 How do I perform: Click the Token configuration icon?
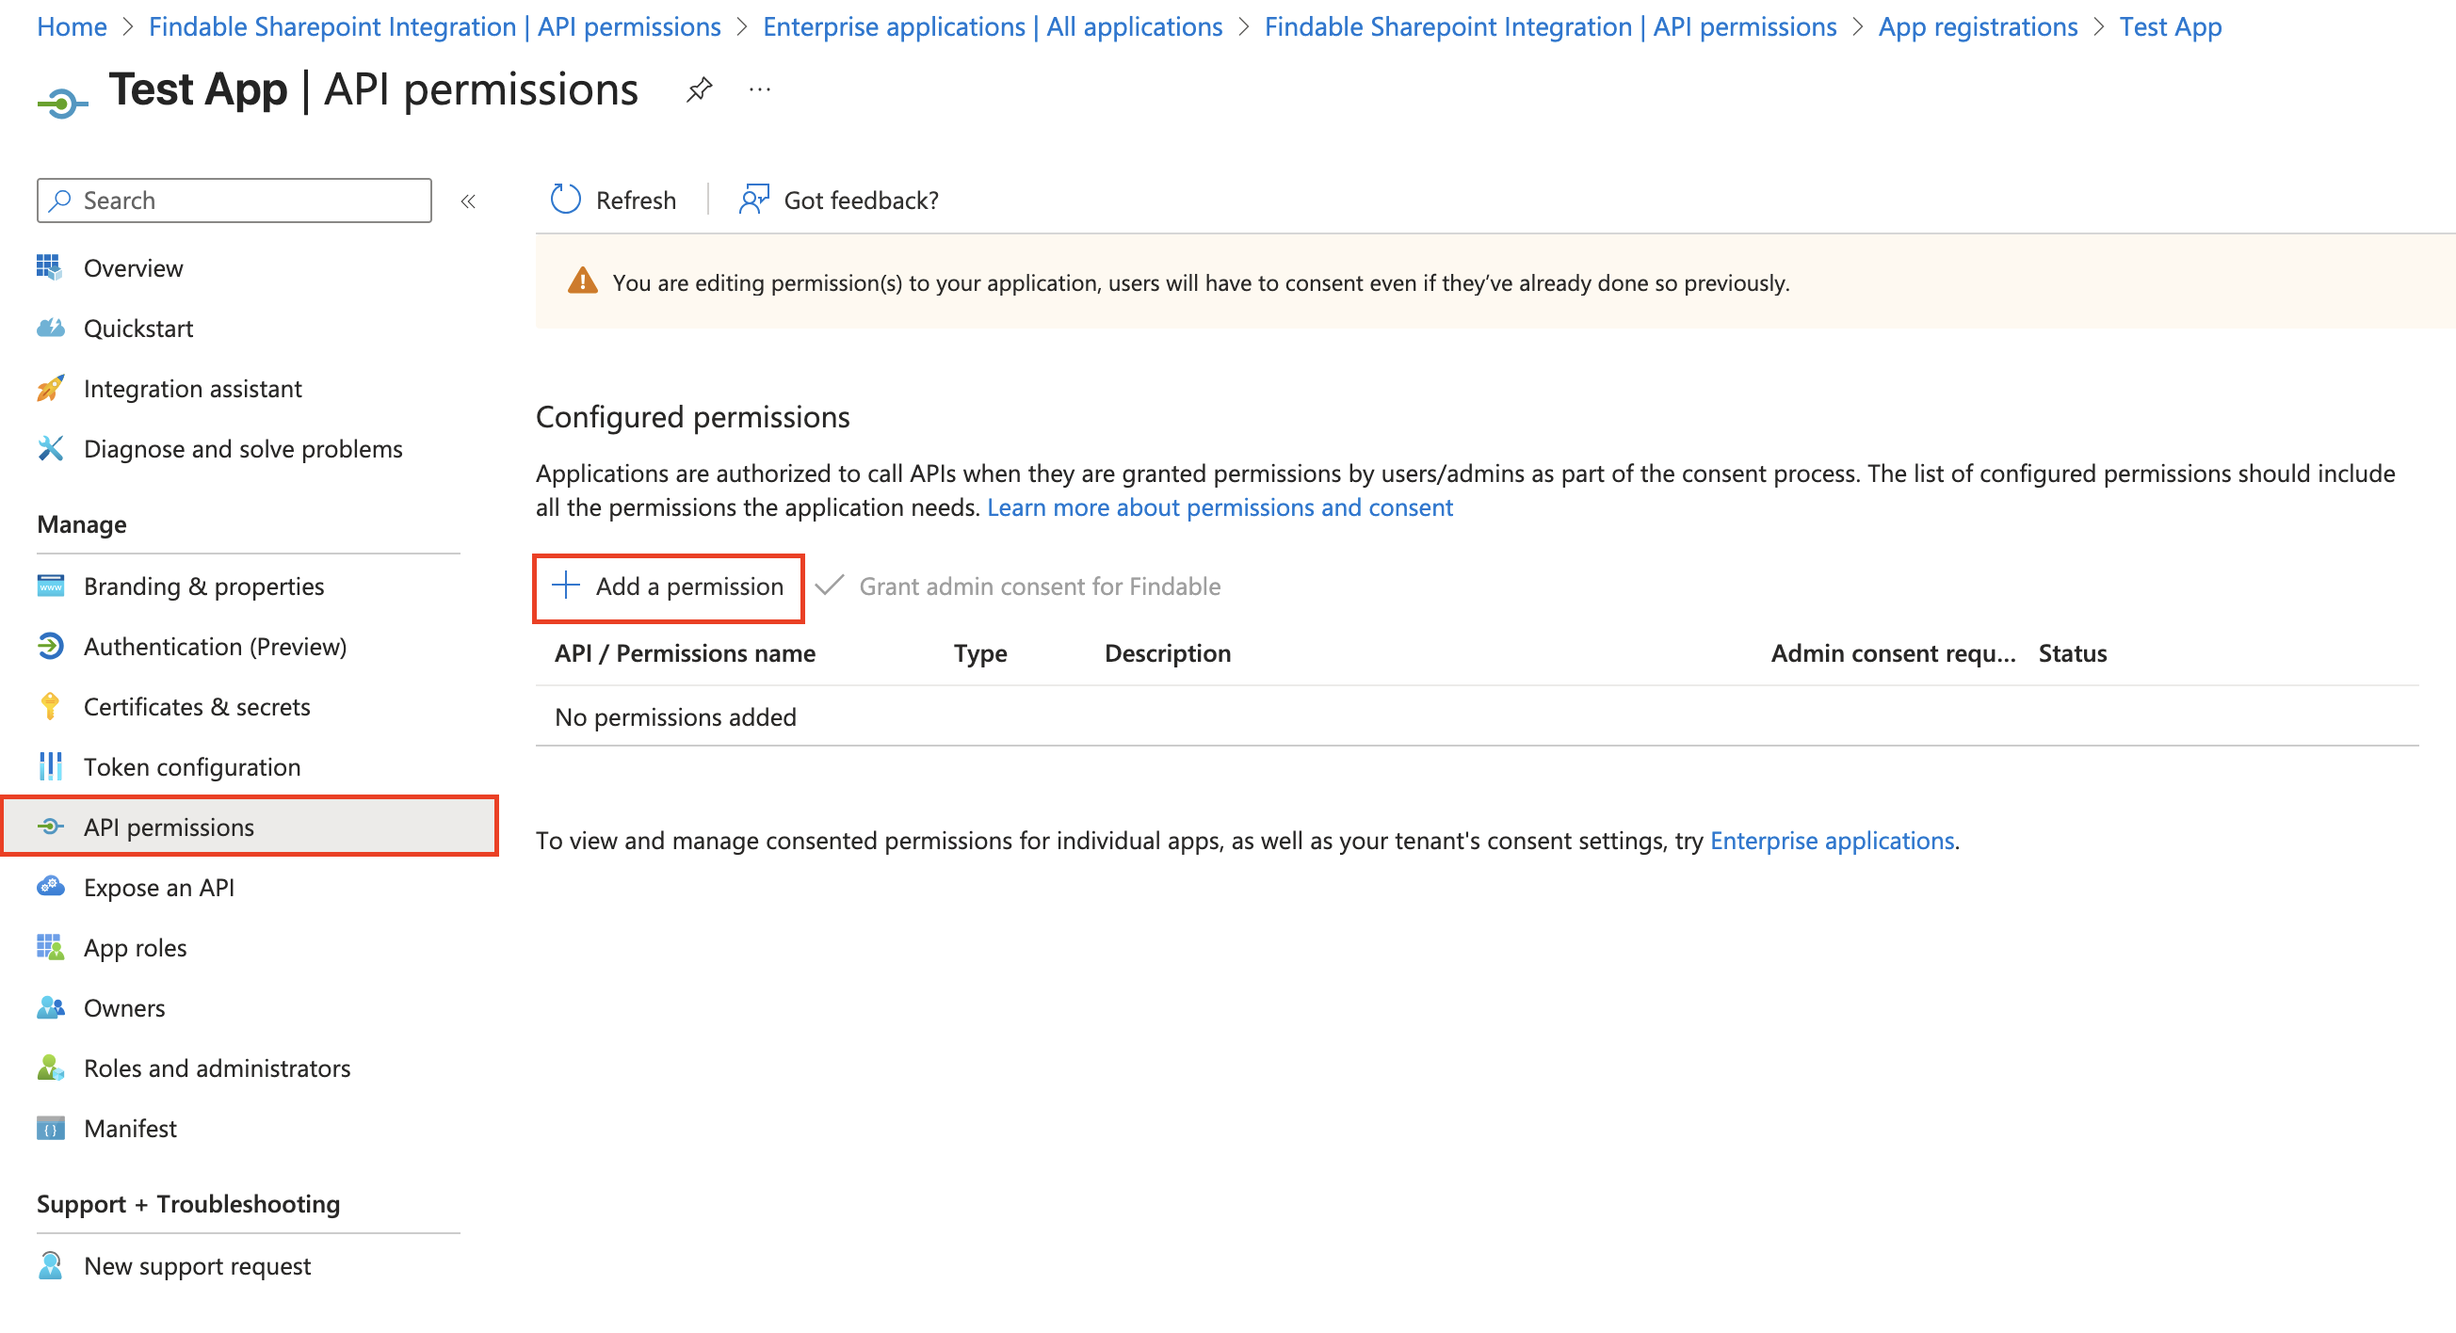(x=50, y=766)
